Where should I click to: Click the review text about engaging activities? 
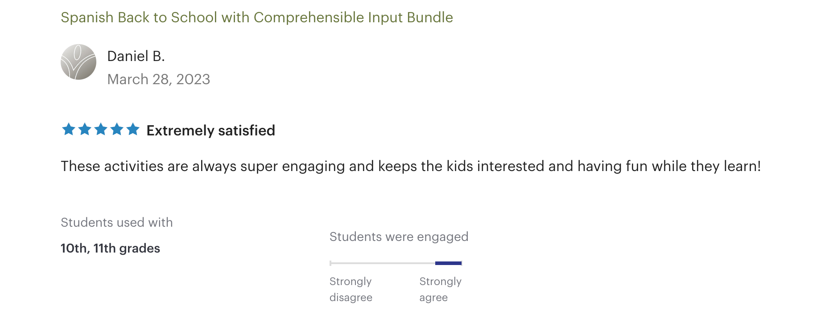[410, 166]
